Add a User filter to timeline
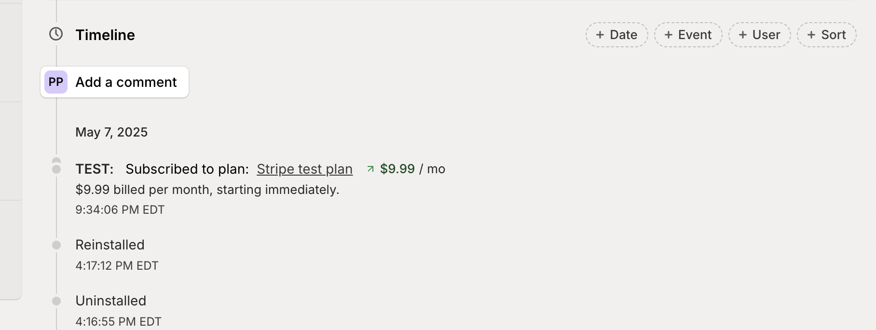This screenshot has height=330, width=876. (759, 35)
